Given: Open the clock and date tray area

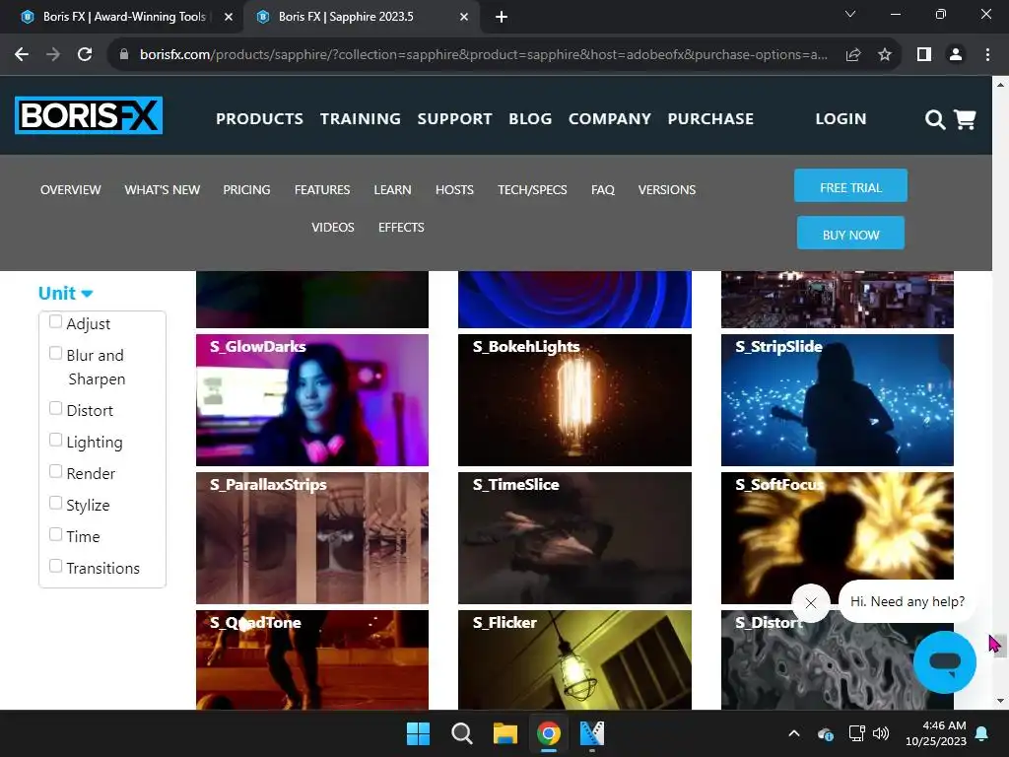Looking at the screenshot, I should 936,733.
